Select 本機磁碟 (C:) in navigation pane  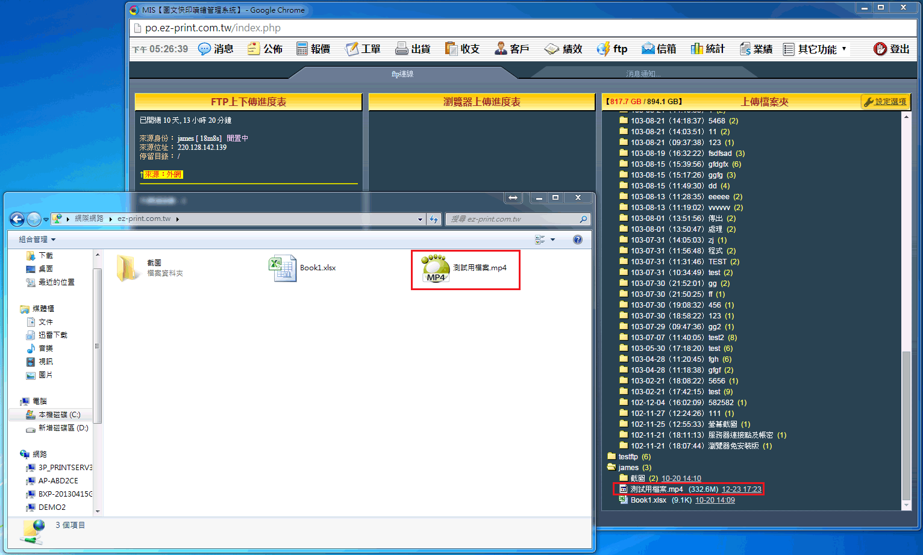coord(59,415)
